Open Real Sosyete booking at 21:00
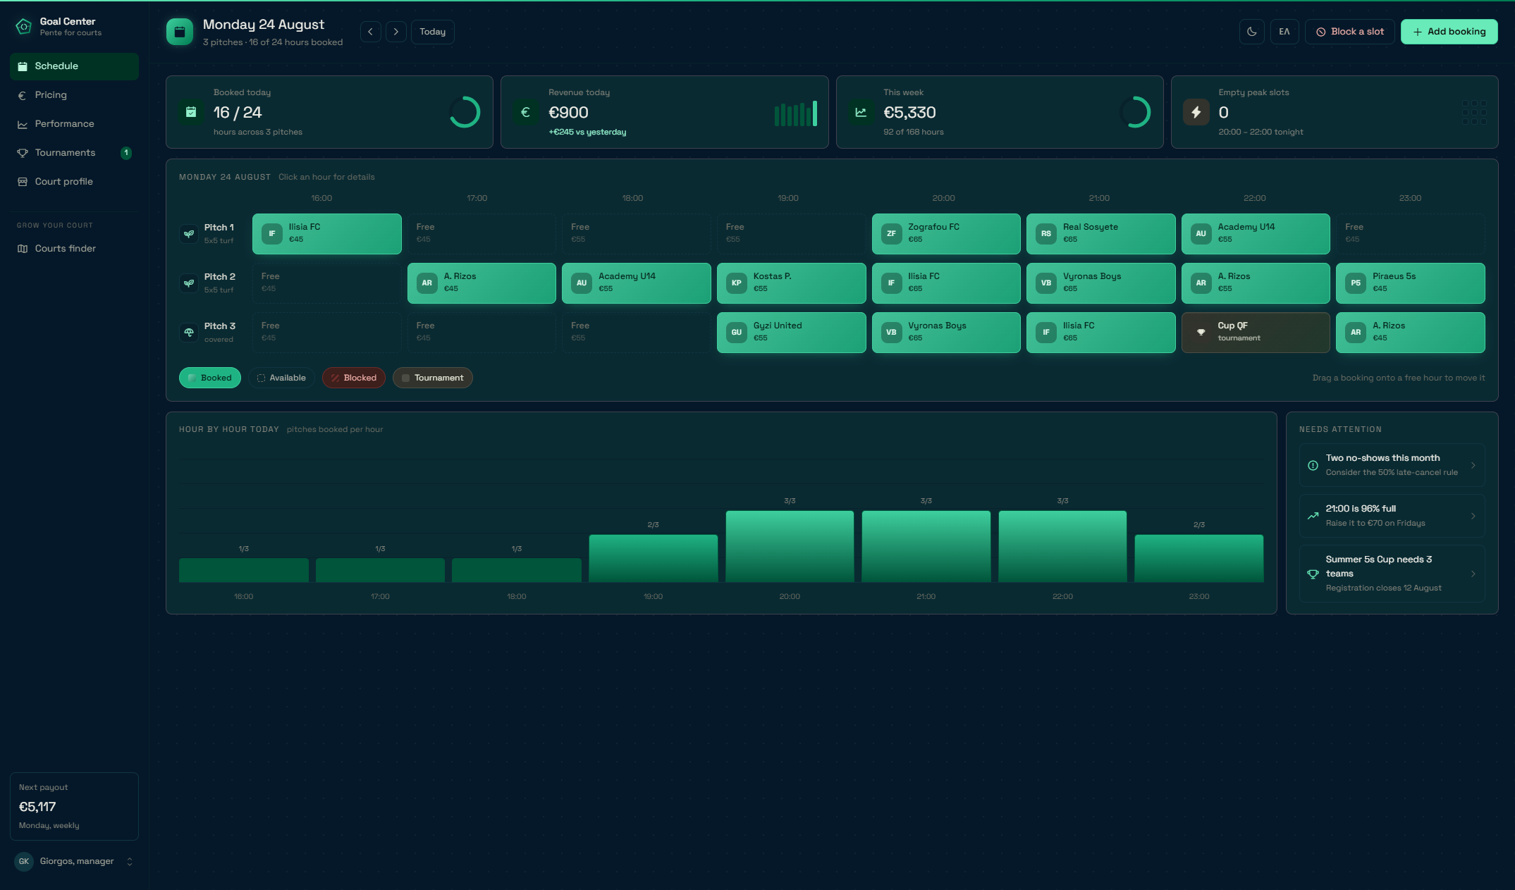1515x890 pixels. coord(1100,234)
